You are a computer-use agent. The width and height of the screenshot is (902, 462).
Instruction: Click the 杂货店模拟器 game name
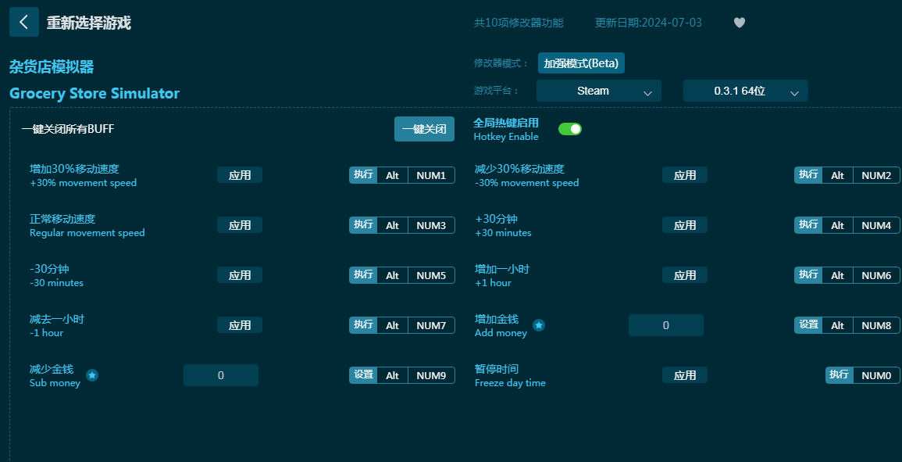[52, 67]
